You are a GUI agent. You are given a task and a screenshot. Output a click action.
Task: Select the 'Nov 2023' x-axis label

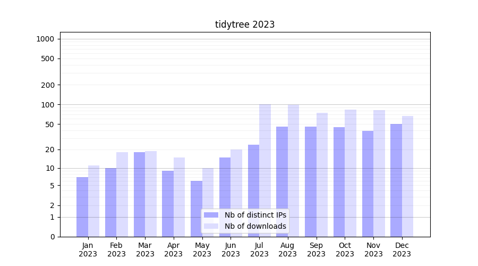tap(373, 250)
